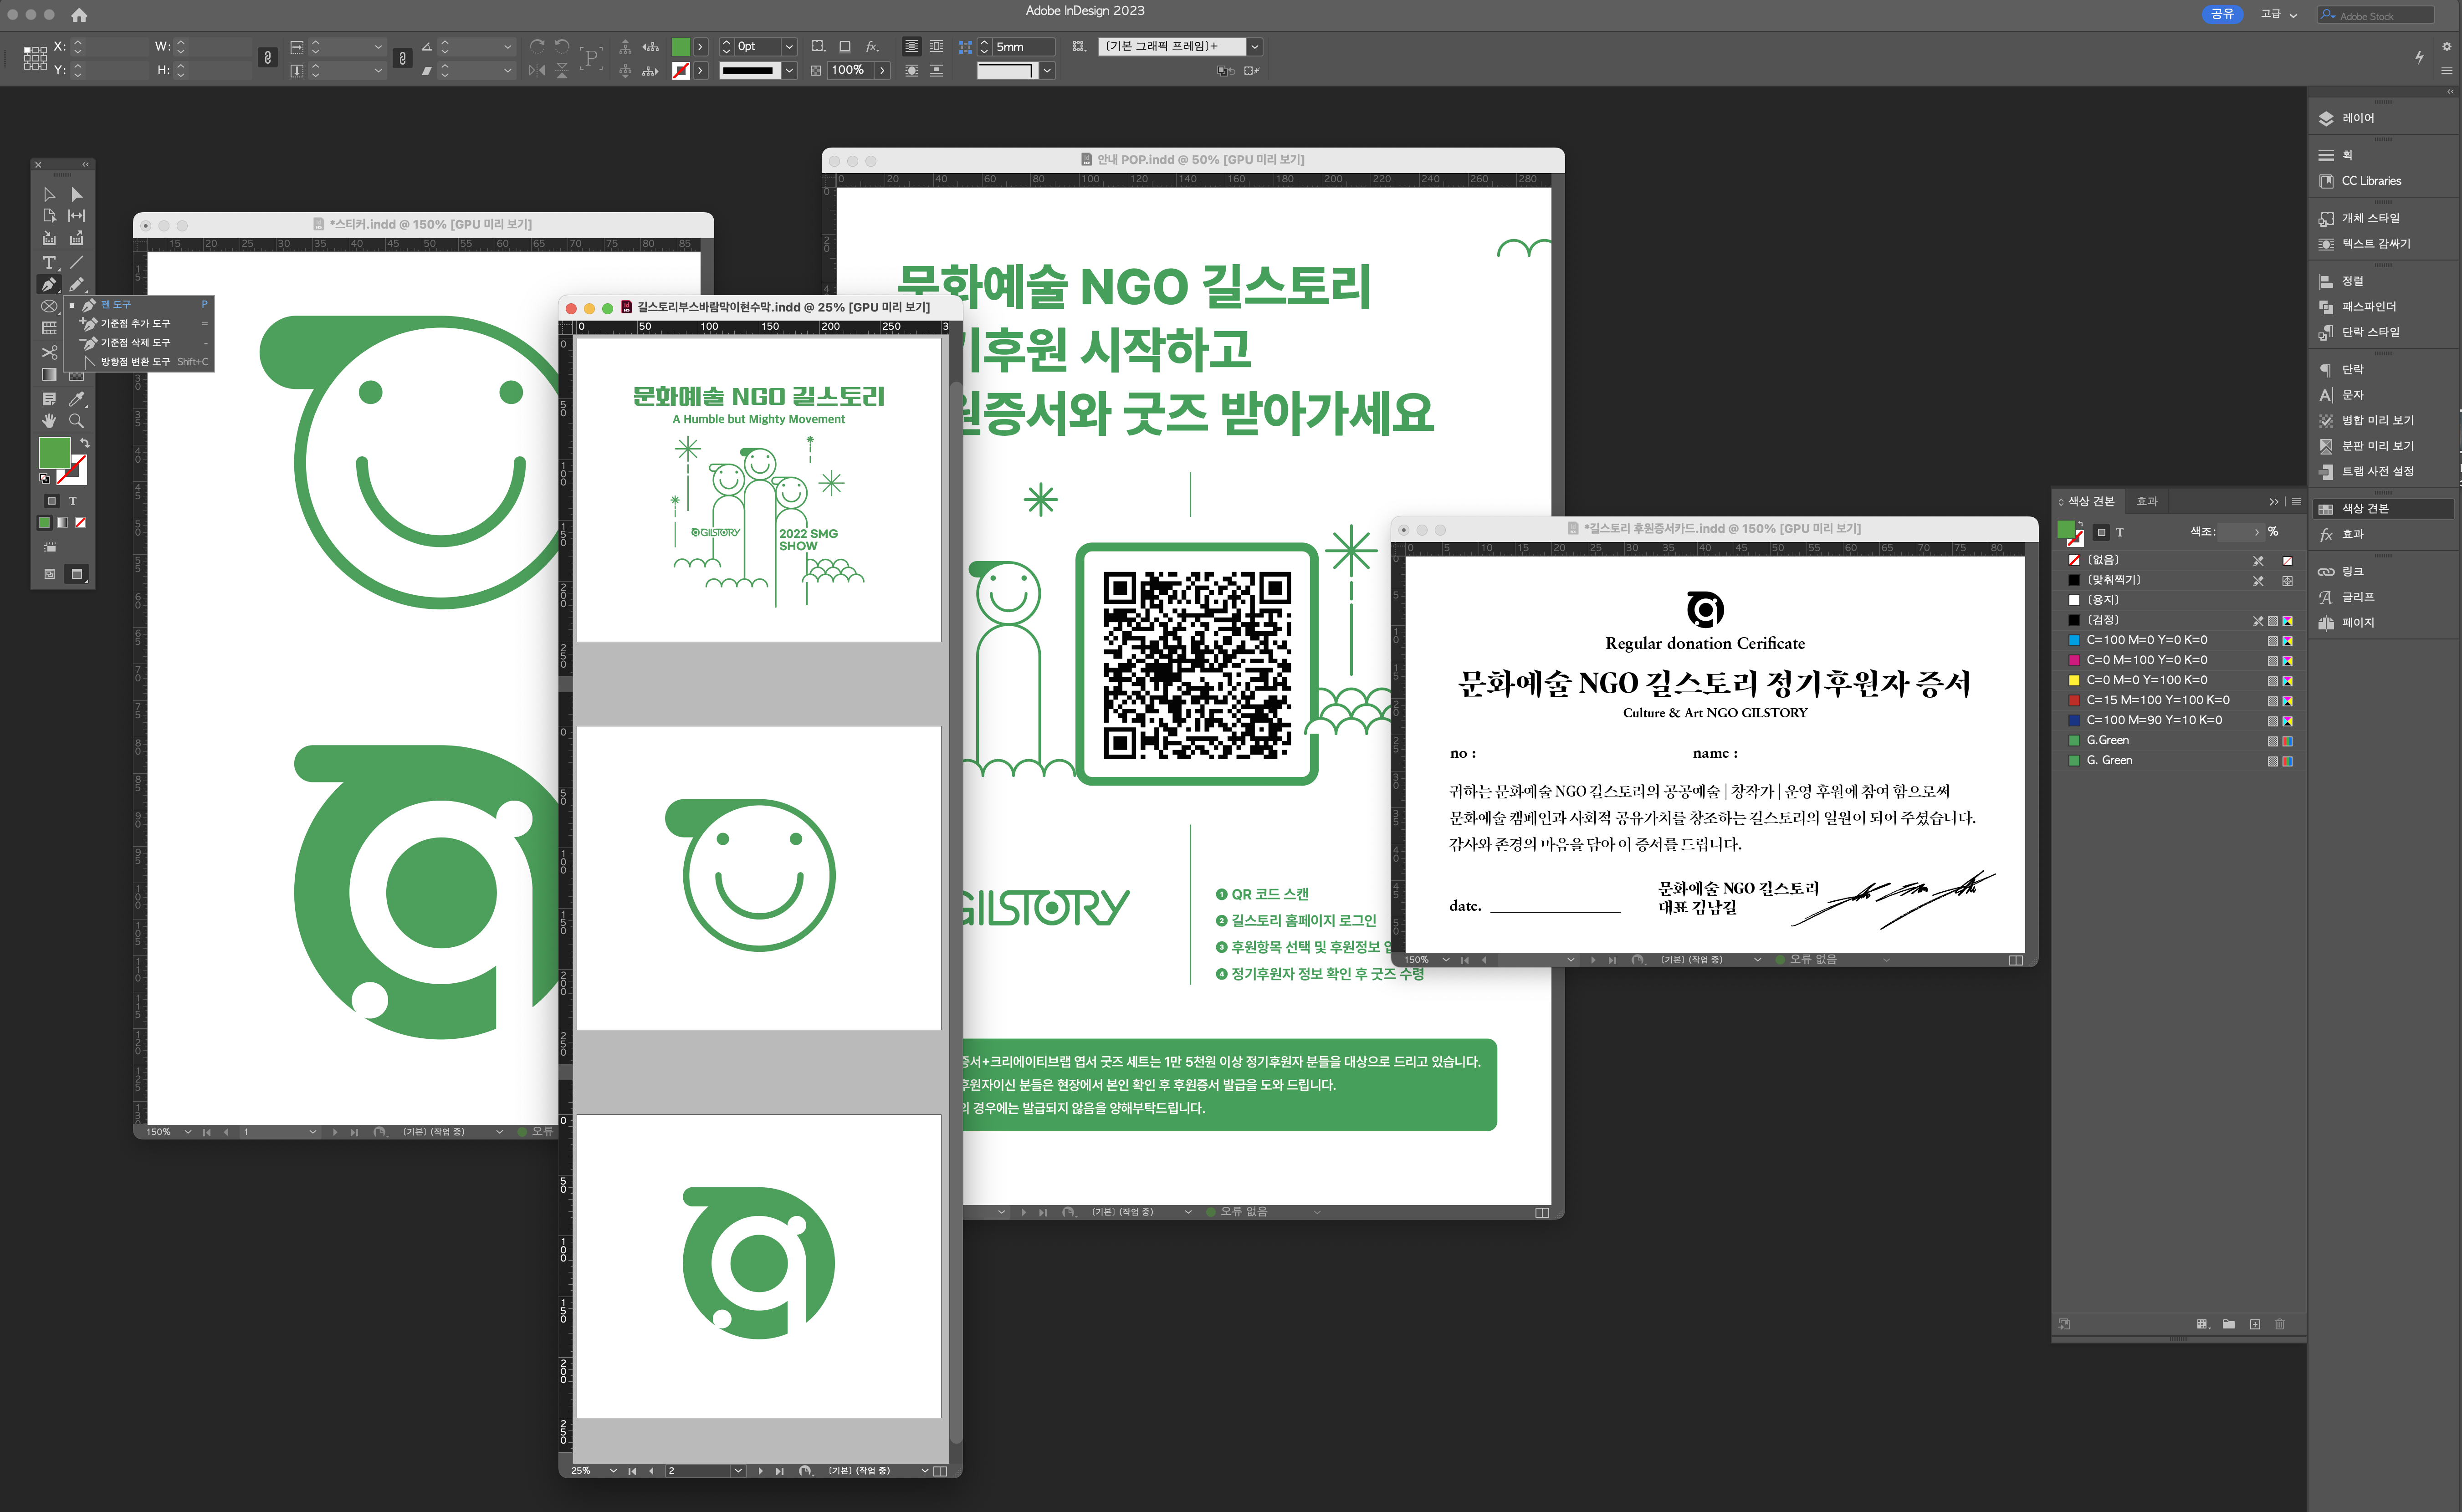
Task: Open the stroke style line dropdown
Action: 789,70
